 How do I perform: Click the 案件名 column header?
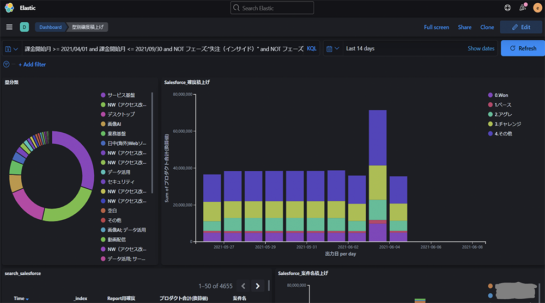[239, 299]
